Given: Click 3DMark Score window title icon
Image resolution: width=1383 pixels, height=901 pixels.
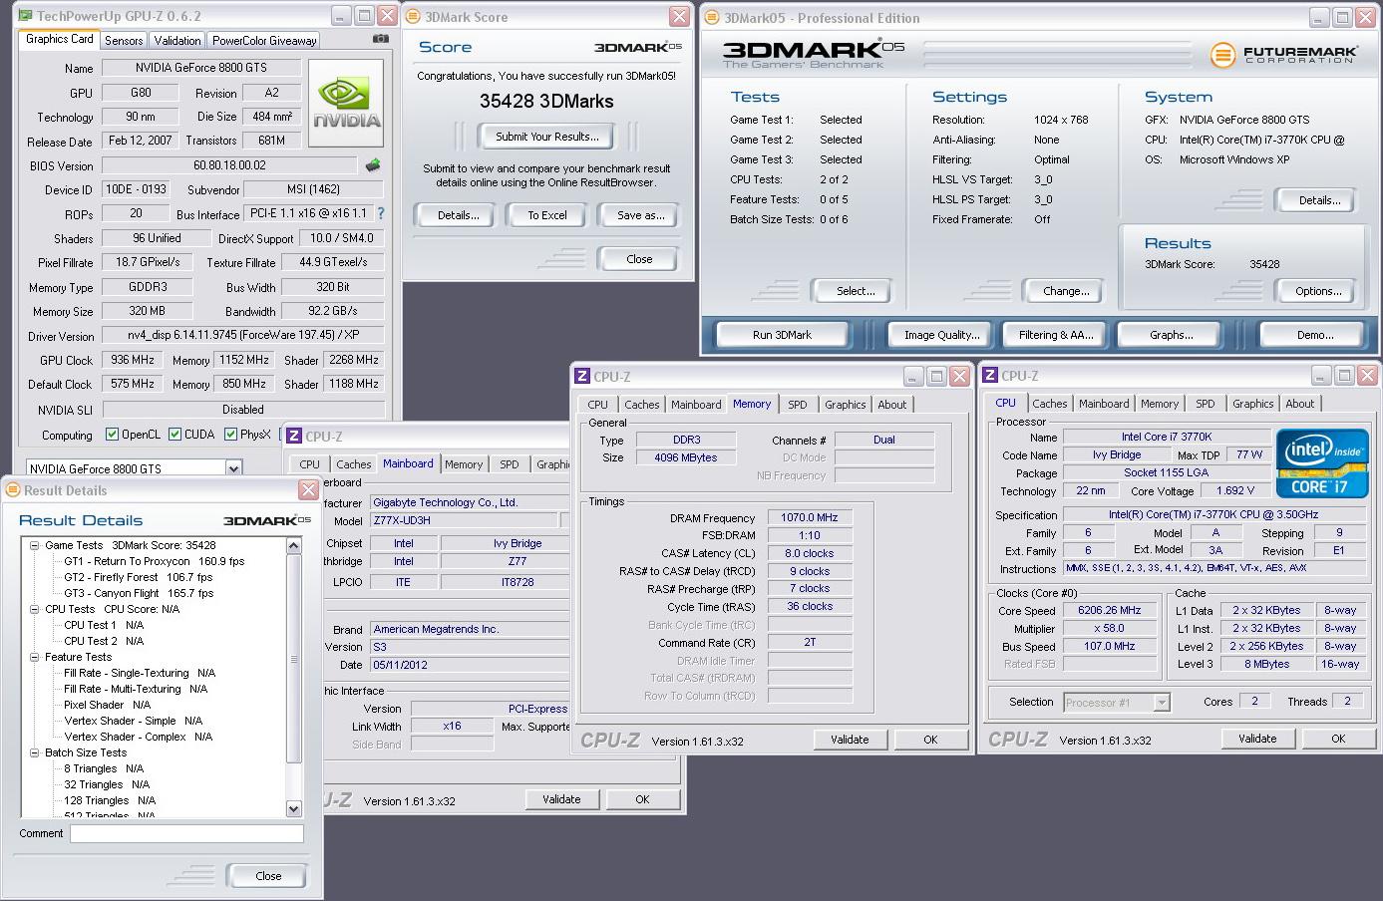Looking at the screenshot, I should pos(413,17).
